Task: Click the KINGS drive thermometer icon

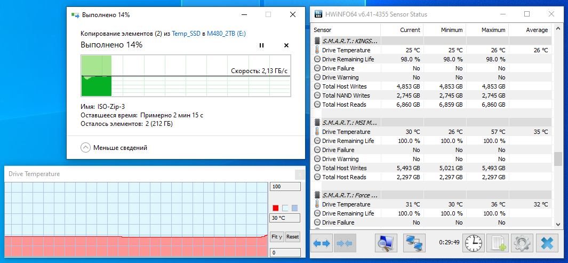Action: pyautogui.click(x=317, y=50)
